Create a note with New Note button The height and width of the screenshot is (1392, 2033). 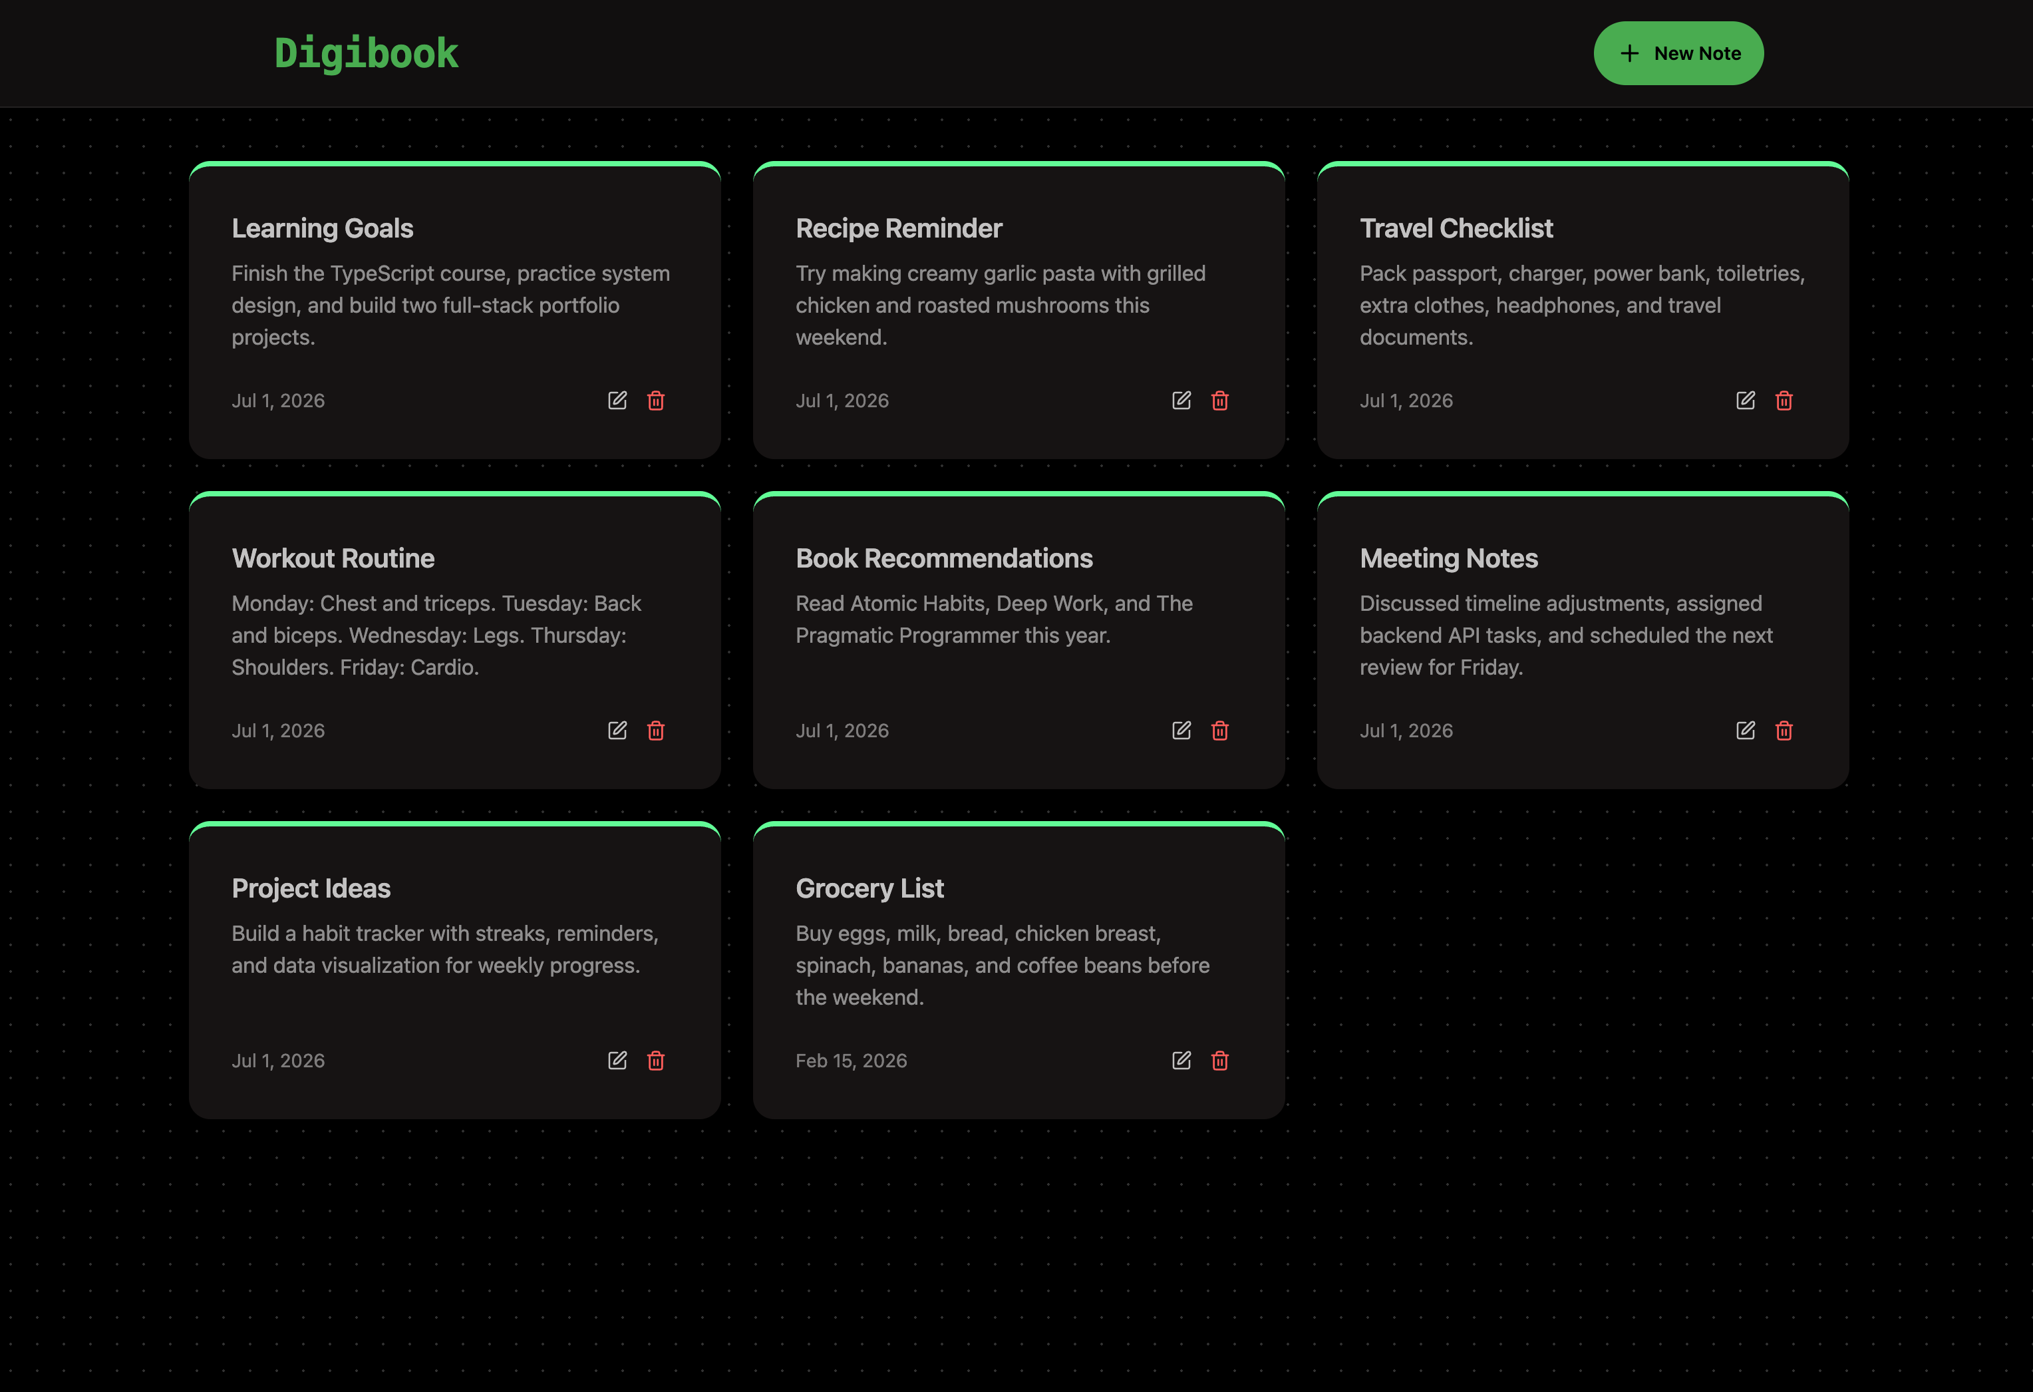(x=1678, y=53)
